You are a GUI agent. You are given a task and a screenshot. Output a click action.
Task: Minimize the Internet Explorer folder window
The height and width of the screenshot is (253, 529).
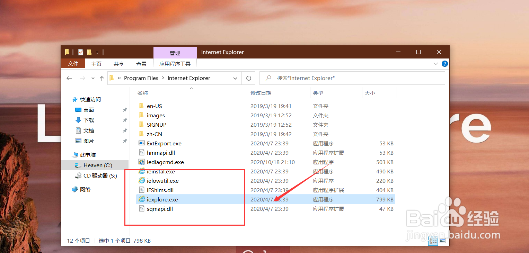[398, 52]
